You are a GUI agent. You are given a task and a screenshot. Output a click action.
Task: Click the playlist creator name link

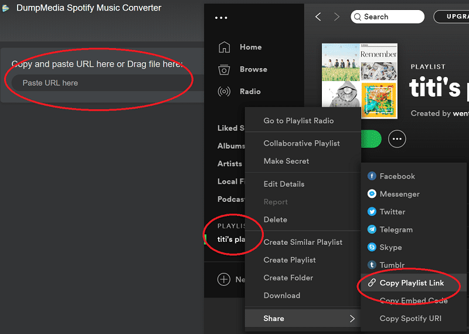[x=461, y=113]
